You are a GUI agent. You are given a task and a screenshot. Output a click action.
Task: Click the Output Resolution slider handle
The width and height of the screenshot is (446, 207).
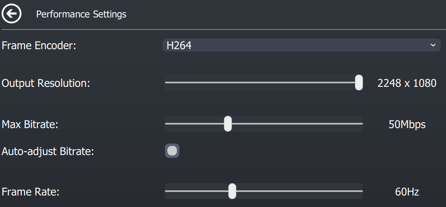pos(359,82)
